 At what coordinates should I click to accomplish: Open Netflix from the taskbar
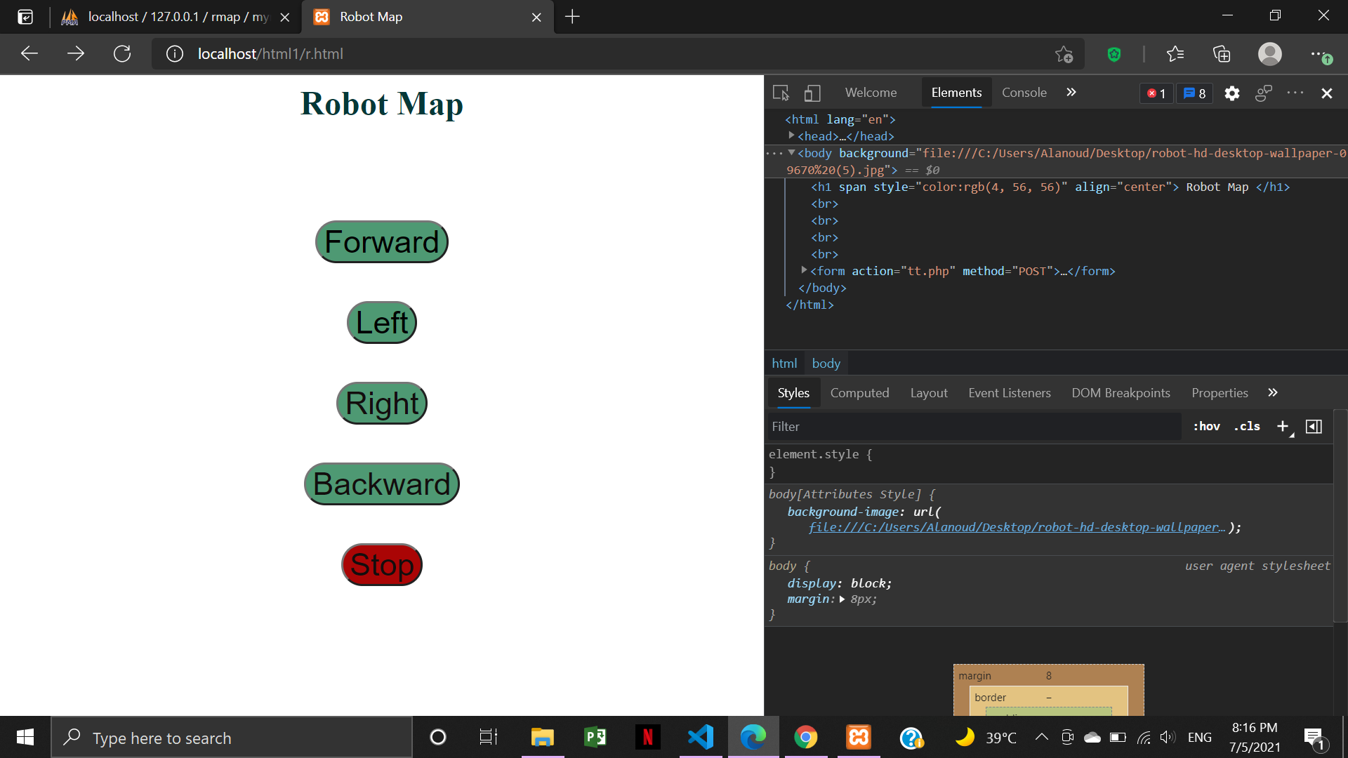coord(647,737)
